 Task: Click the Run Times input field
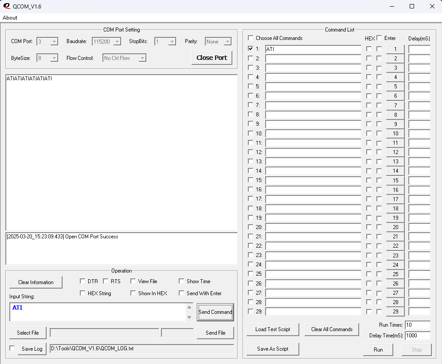pos(417,324)
